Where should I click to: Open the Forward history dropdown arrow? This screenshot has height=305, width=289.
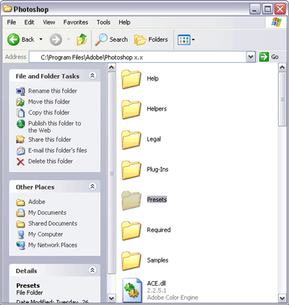point(69,39)
